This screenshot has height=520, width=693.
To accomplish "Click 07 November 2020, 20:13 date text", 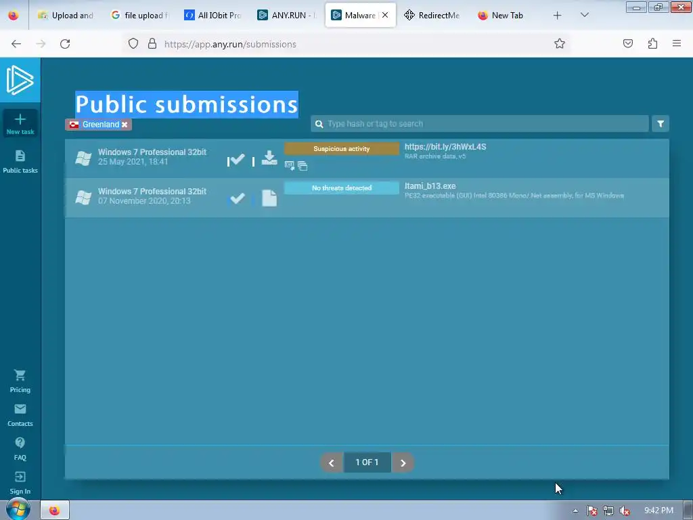I will pos(144,201).
